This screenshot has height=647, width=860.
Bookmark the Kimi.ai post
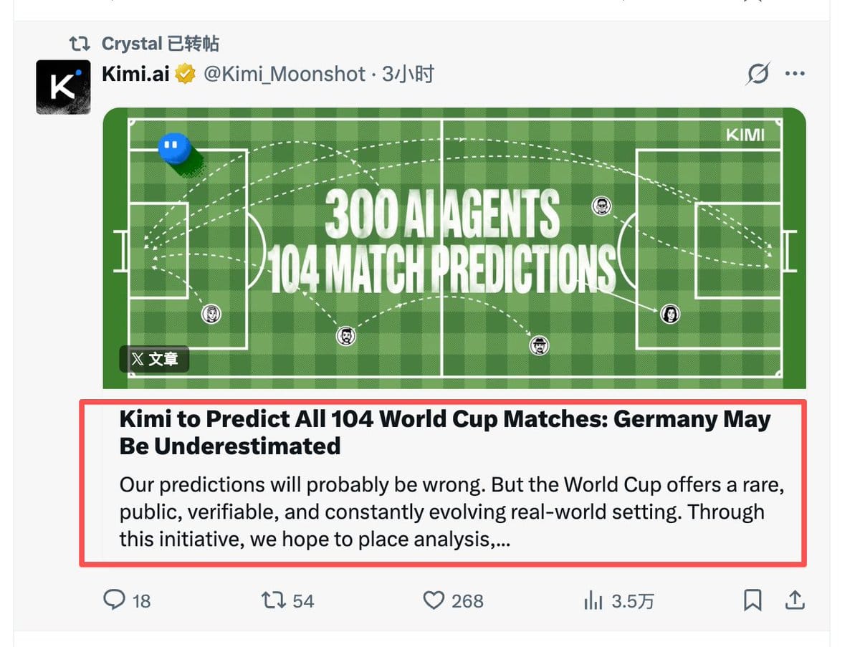click(x=752, y=600)
